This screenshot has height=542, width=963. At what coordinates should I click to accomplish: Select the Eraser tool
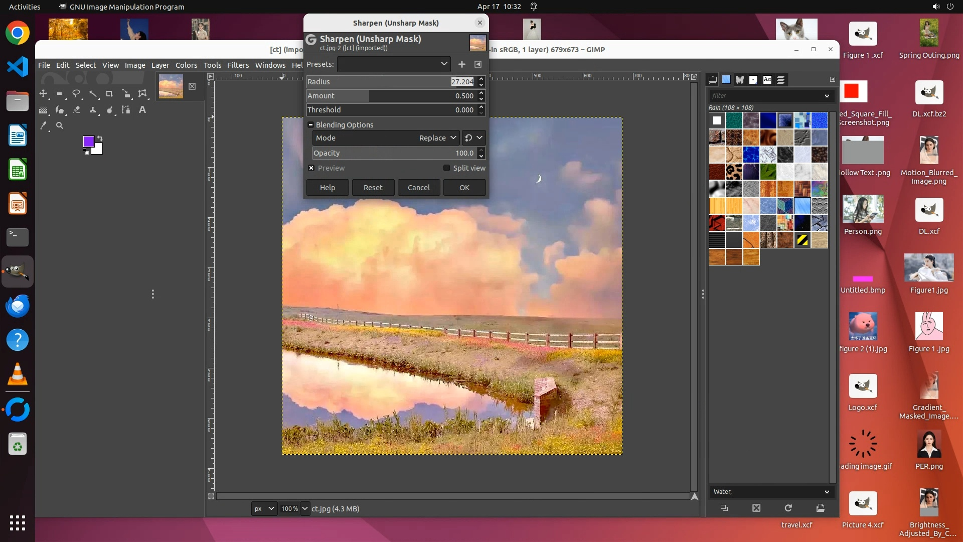coord(76,110)
